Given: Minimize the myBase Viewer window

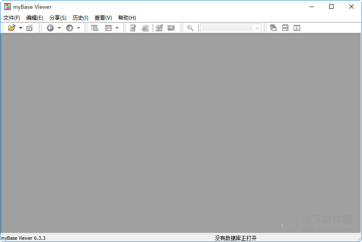Looking at the screenshot, I should coord(312,7).
